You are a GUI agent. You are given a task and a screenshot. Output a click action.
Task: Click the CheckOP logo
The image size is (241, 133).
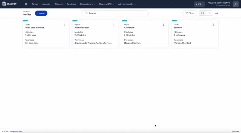click(9, 4)
